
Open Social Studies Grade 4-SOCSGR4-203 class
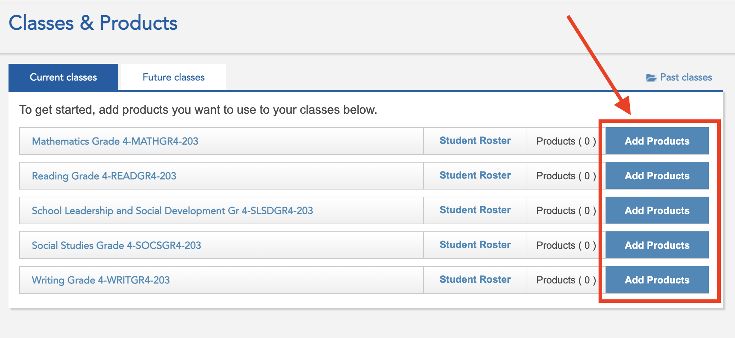coord(116,245)
